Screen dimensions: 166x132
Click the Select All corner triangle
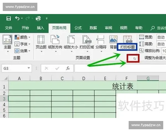6,78
